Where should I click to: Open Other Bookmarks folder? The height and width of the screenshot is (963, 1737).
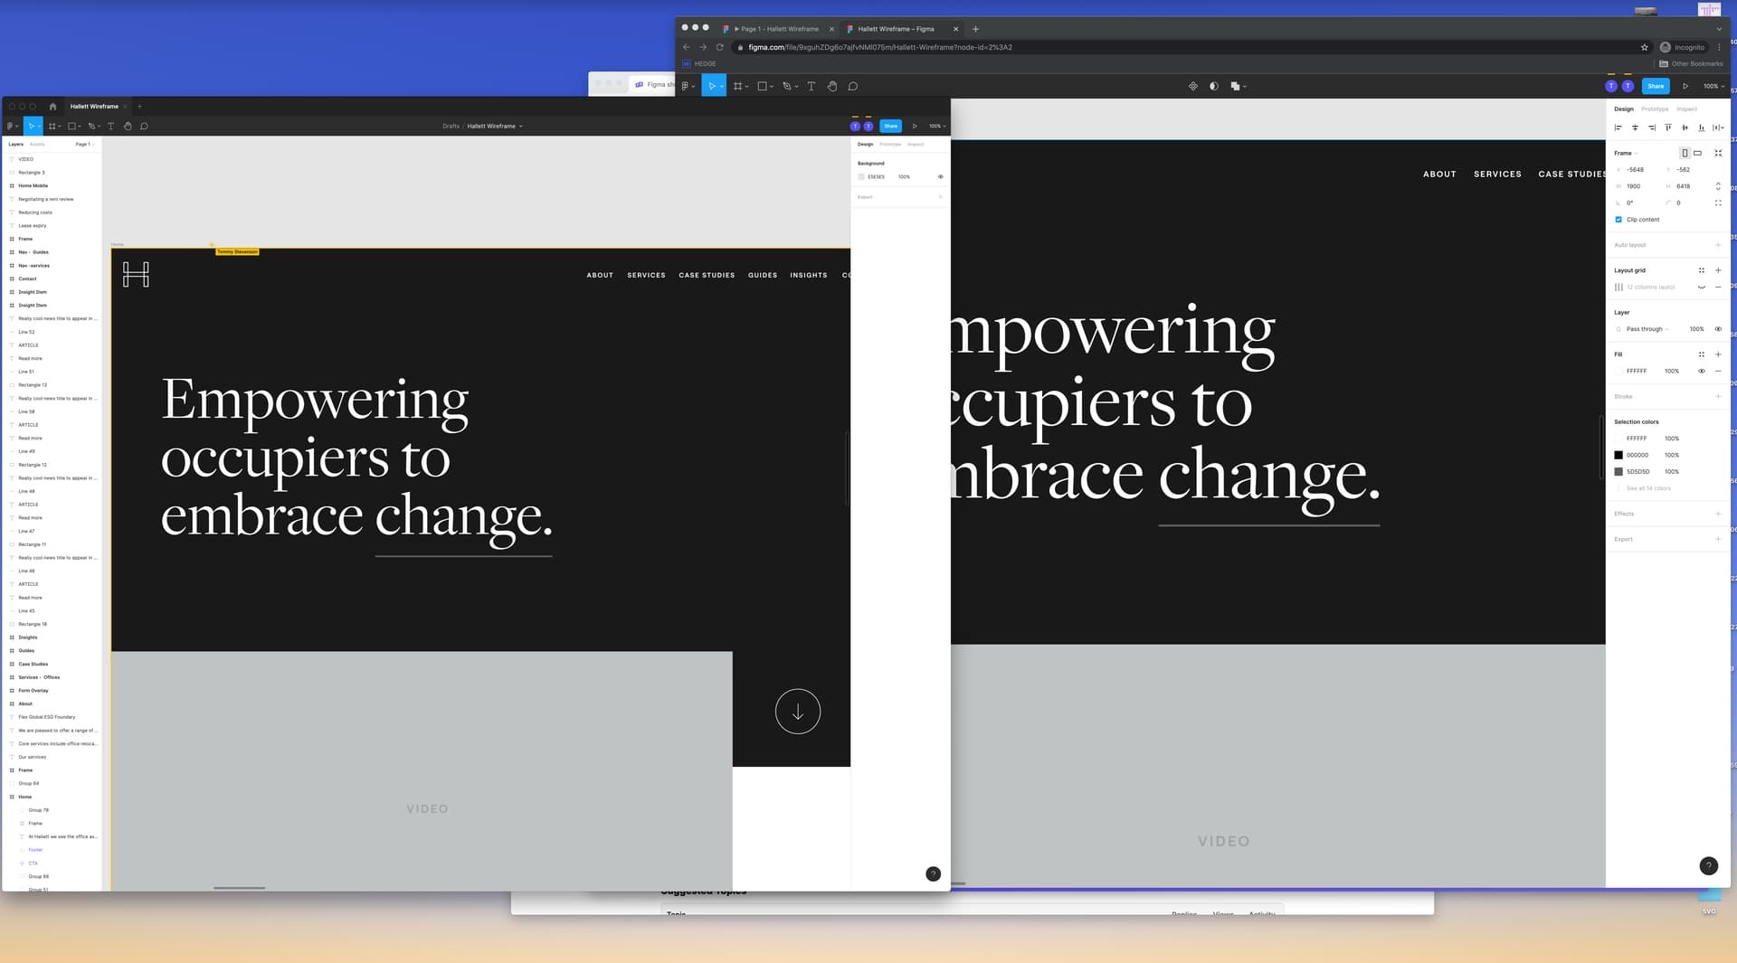[x=1691, y=64]
